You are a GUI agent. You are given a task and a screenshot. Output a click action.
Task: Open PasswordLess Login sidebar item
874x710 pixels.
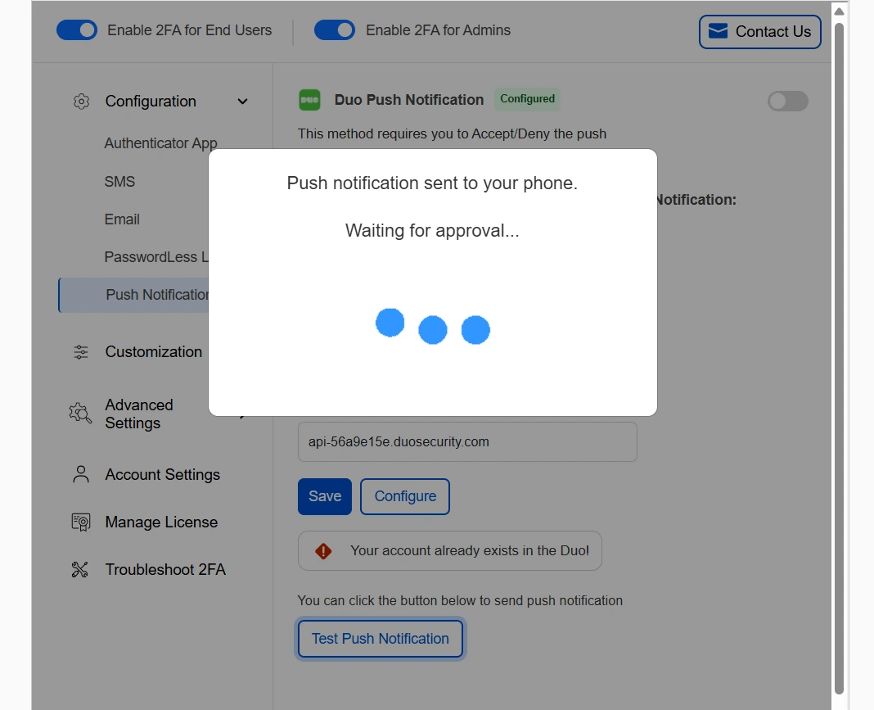coord(156,256)
